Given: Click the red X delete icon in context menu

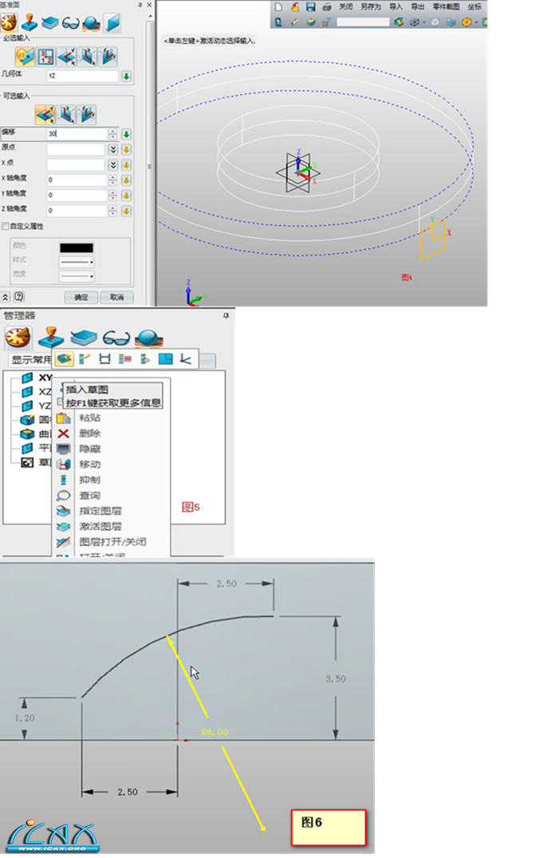Looking at the screenshot, I should (x=64, y=433).
